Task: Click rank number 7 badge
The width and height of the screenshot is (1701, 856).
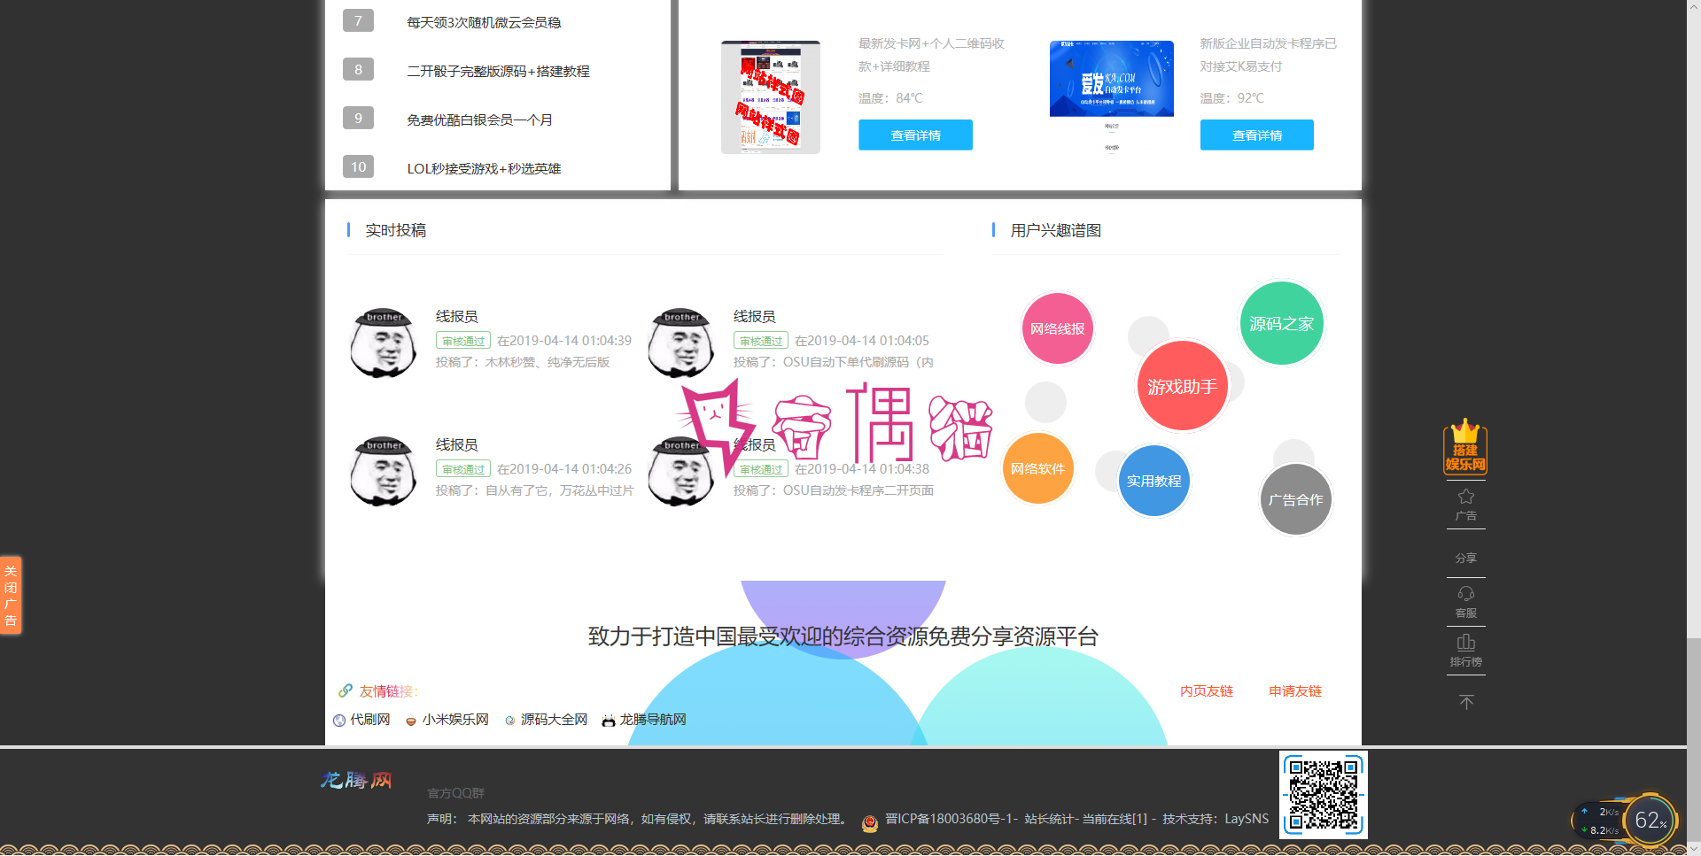Action: 358,20
